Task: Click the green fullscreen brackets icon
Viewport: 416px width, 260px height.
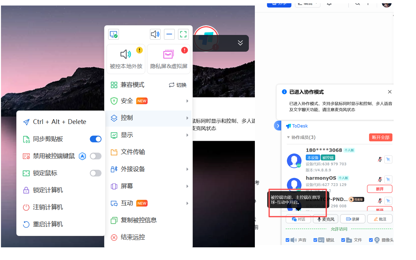Action: pos(183,34)
